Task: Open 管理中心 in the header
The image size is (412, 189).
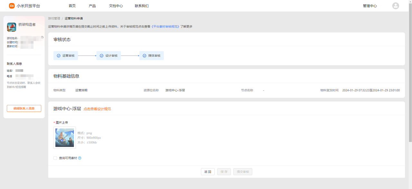Action: [x=370, y=6]
